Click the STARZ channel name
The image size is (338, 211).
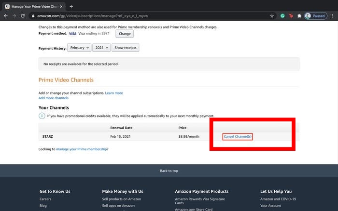pyautogui.click(x=48, y=137)
